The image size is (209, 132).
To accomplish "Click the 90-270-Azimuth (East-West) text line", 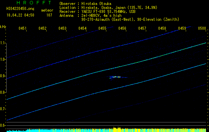I will 130,19.
